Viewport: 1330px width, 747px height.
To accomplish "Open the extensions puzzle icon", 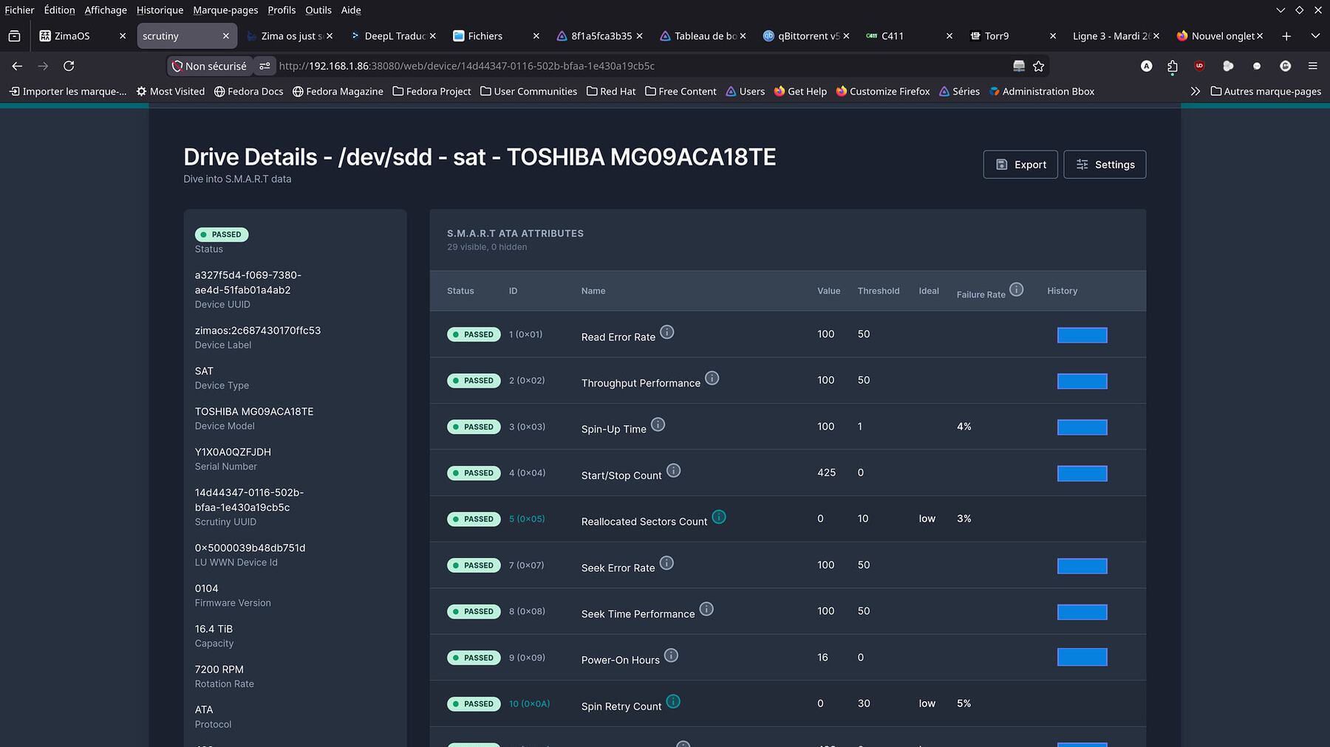I will tap(1173, 66).
